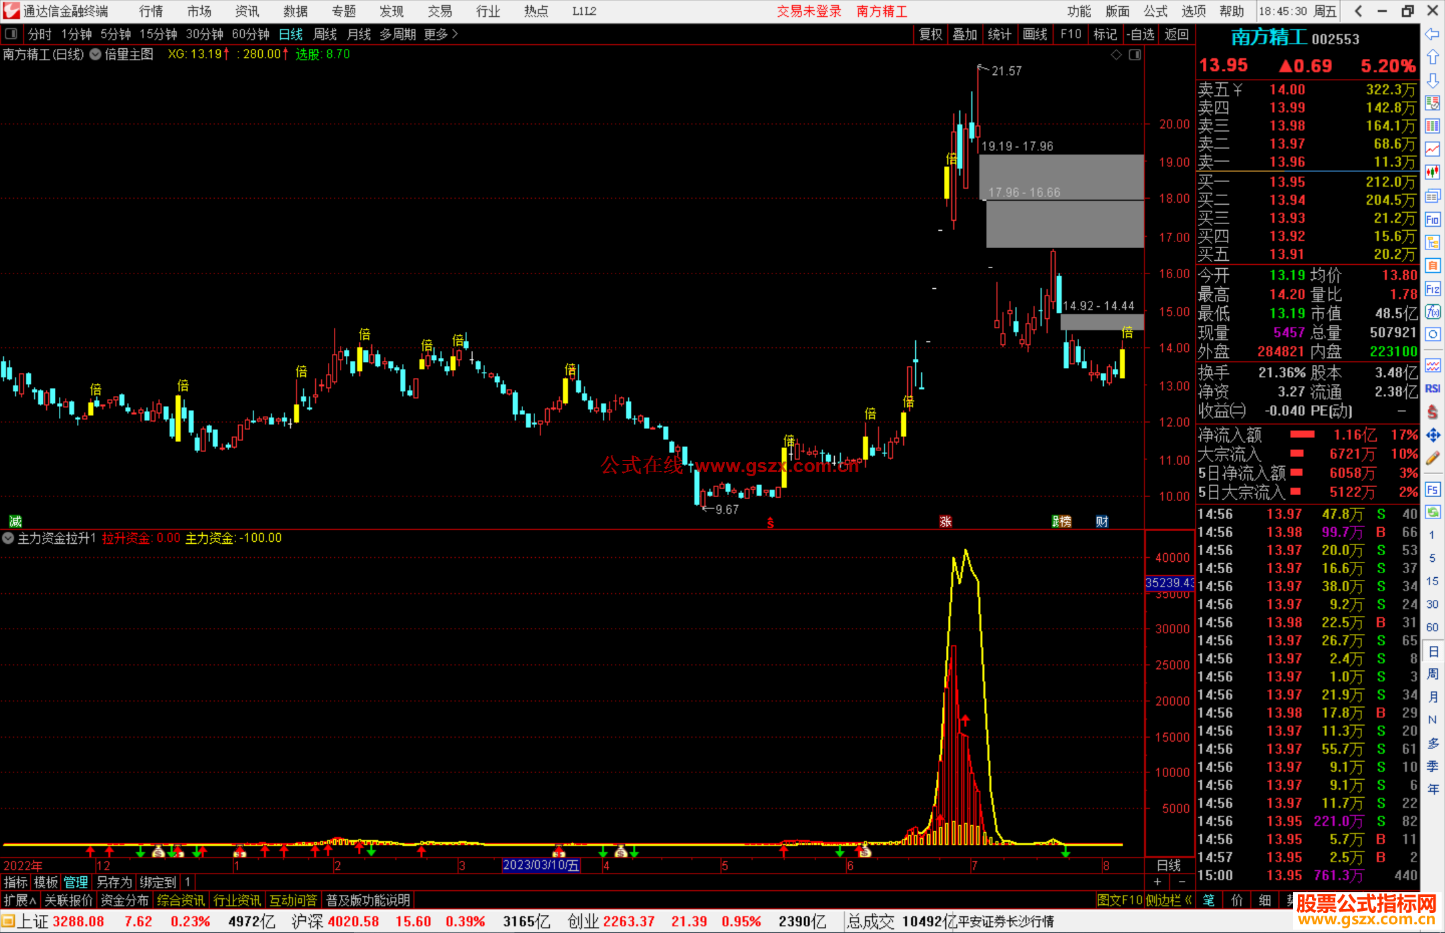Select 季 quarterly period in right sidebar
This screenshot has height=933, width=1445.
[x=1432, y=766]
